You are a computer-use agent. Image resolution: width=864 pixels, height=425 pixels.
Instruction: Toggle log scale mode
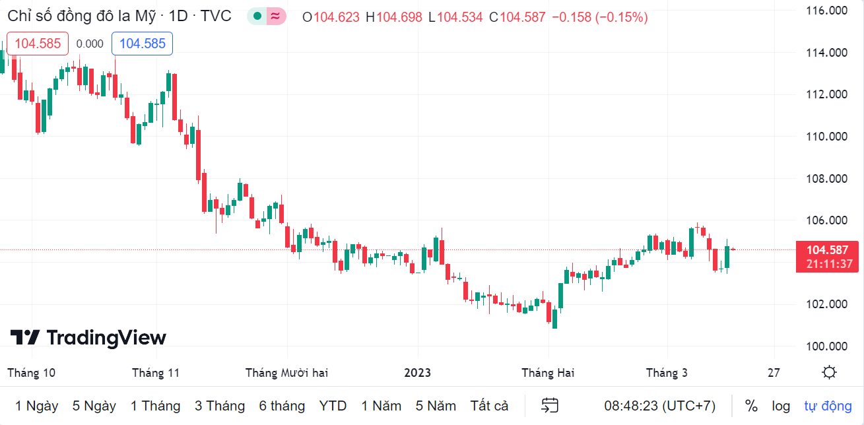(x=781, y=405)
